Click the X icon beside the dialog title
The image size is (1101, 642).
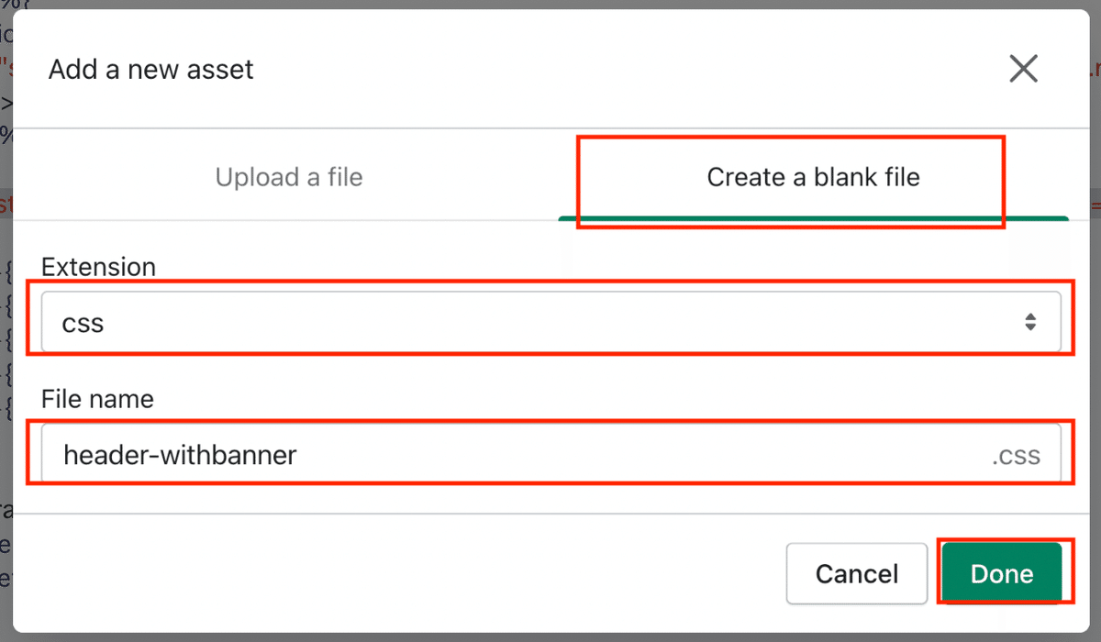pos(1023,69)
